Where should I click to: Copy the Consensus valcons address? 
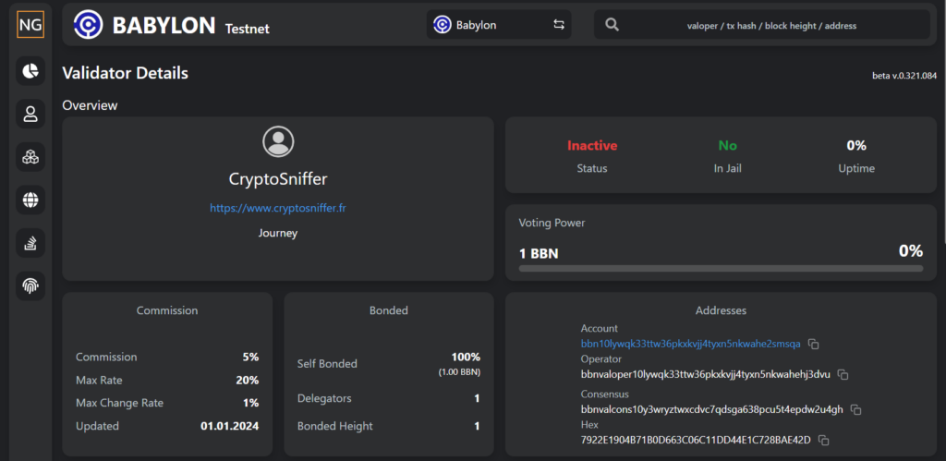(855, 409)
